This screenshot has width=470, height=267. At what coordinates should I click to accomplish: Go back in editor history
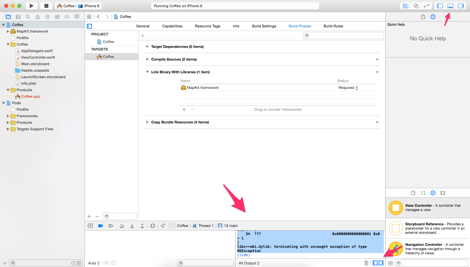pos(98,17)
